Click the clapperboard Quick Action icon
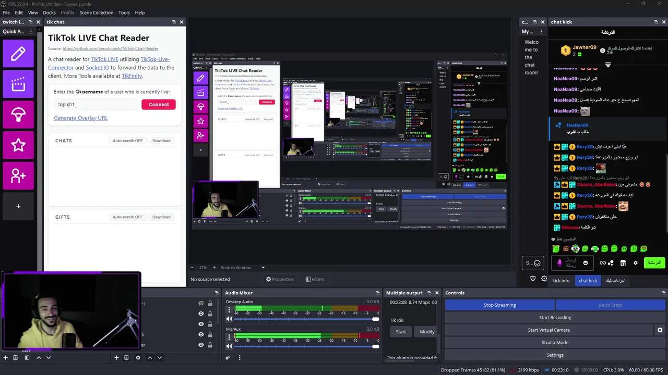The width and height of the screenshot is (668, 375). [18, 83]
